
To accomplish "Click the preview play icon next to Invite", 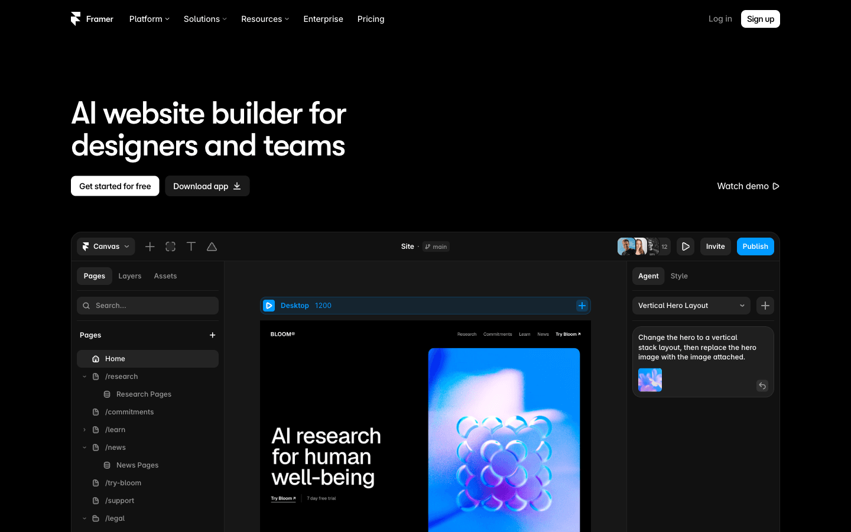I will pos(686,246).
